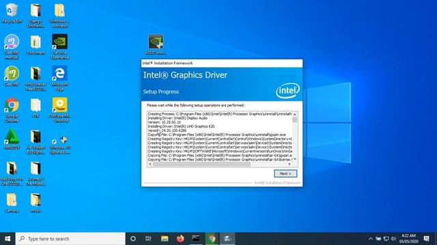
Task: Select the SMADav desktop shortcut
Action: (x=12, y=140)
